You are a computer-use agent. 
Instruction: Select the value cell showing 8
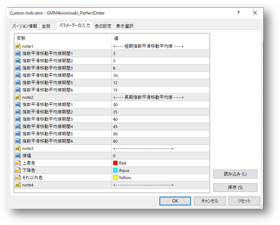160,68
